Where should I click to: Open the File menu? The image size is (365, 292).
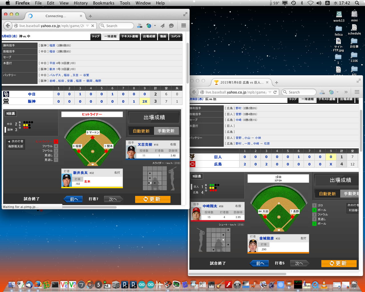(38, 3)
